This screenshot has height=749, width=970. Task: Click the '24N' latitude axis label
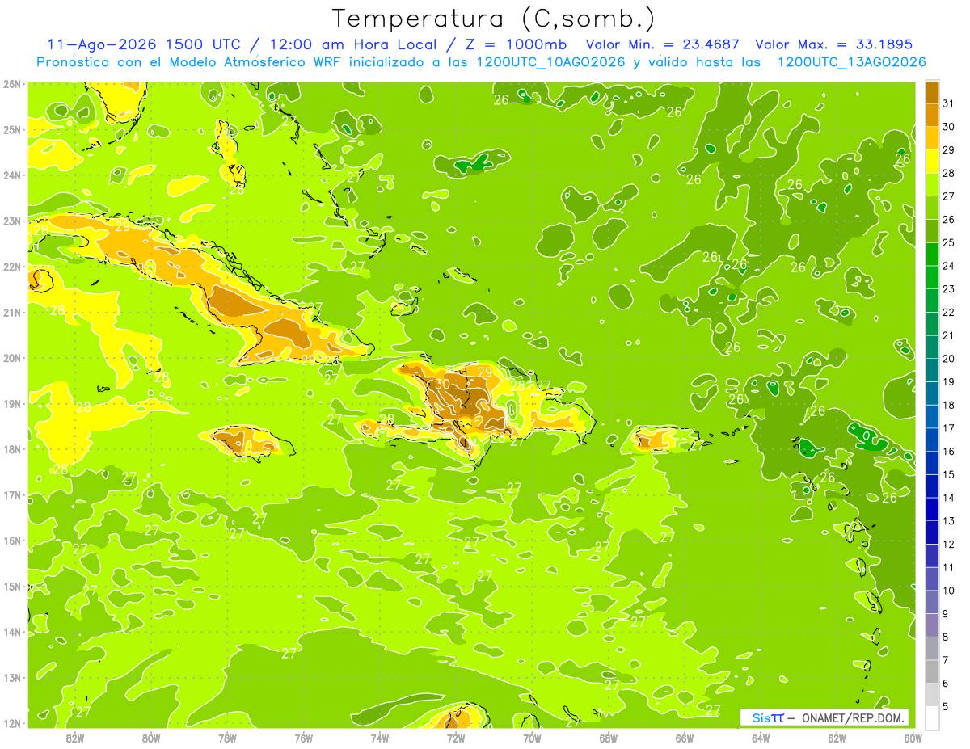[12, 175]
